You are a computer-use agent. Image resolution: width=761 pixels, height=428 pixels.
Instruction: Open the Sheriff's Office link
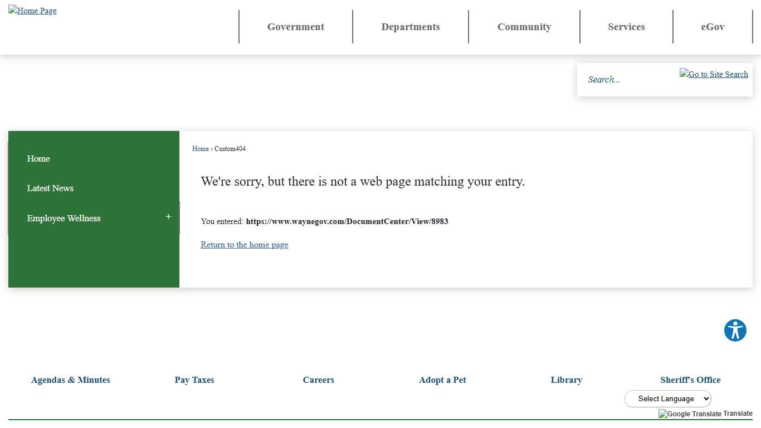pyautogui.click(x=690, y=380)
